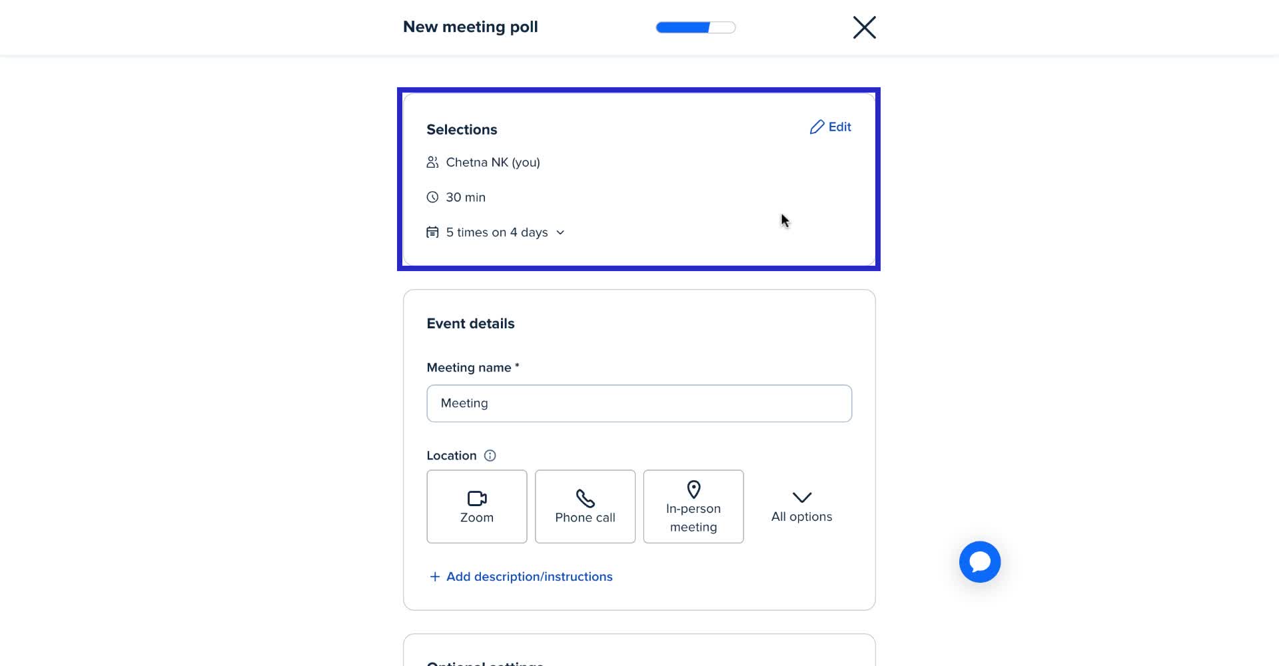Image resolution: width=1279 pixels, height=666 pixels.
Task: Click the clock icon next to 30 min
Action: point(432,196)
